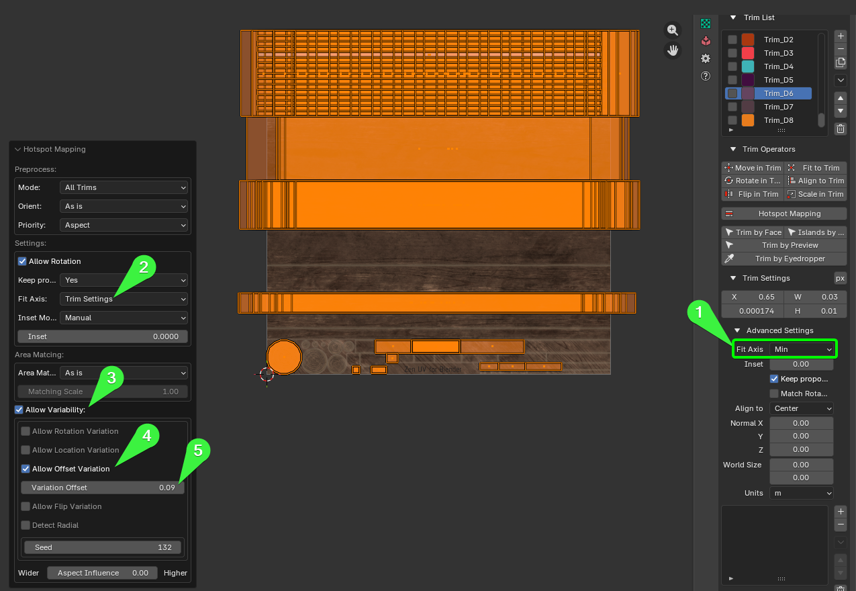
Task: Click the Hotspot Mapping button
Action: pos(783,214)
